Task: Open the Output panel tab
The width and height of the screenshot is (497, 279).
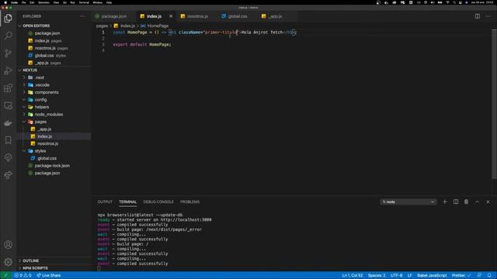Action: (x=105, y=201)
